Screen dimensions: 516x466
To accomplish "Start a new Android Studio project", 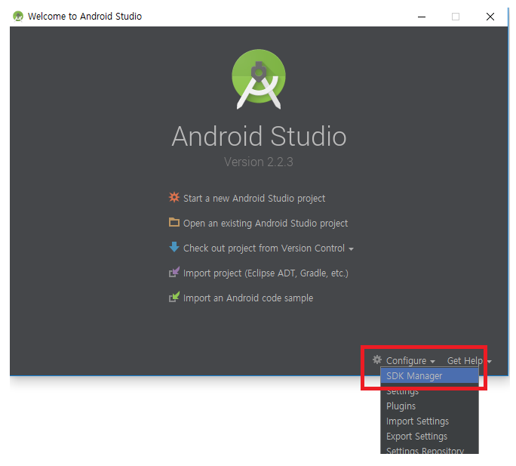I will [x=254, y=199].
